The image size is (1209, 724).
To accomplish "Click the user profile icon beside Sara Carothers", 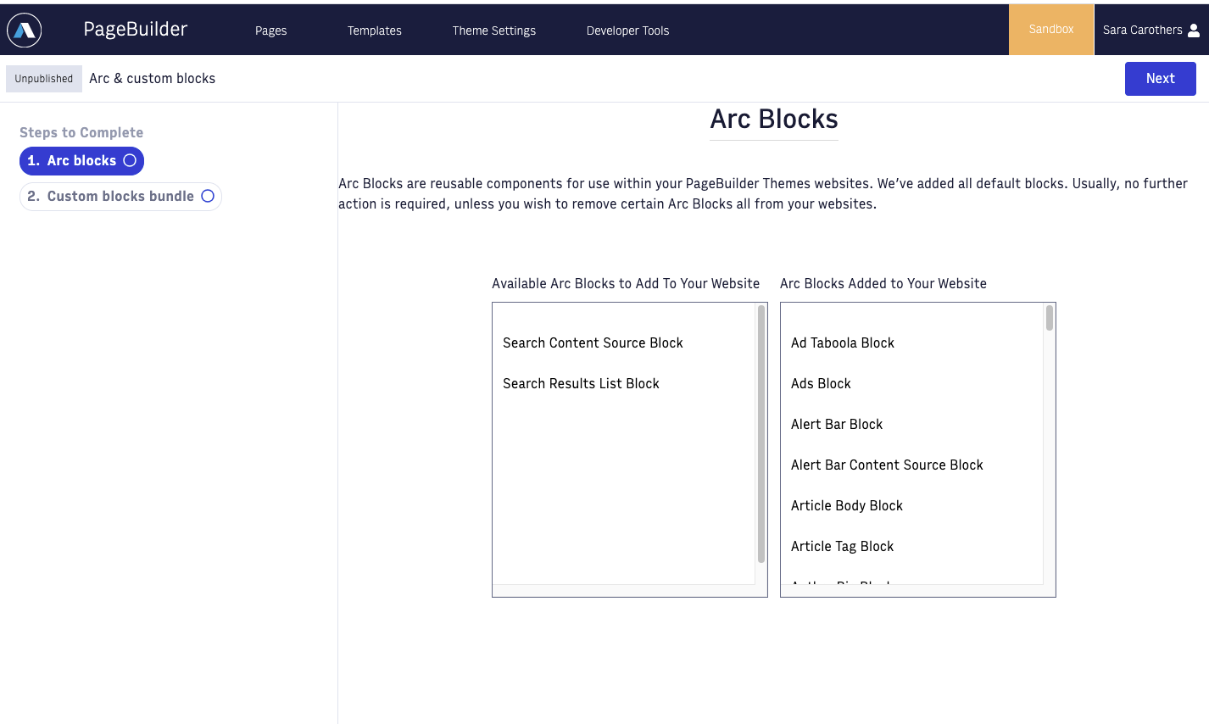I will (x=1194, y=31).
